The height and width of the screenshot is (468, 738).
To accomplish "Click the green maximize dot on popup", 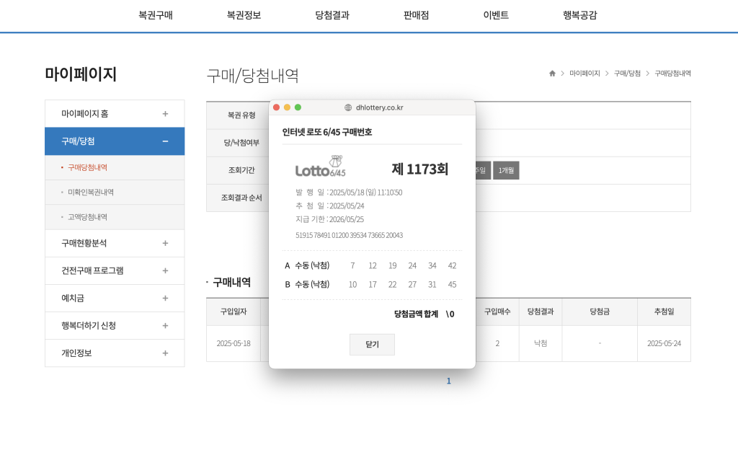I will click(x=298, y=107).
